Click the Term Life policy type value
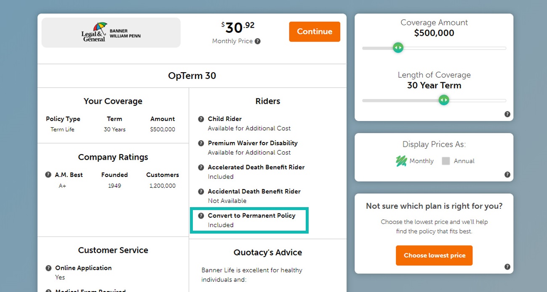The width and height of the screenshot is (547, 292). (62, 129)
